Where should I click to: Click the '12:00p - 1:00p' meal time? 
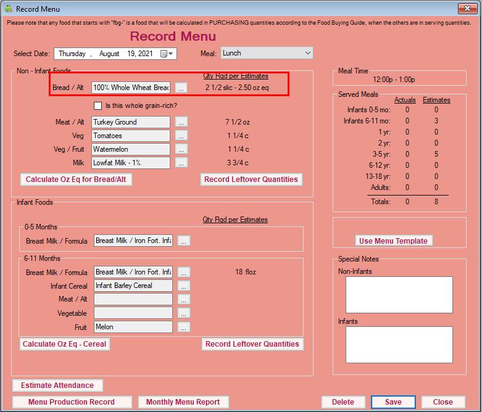point(394,80)
